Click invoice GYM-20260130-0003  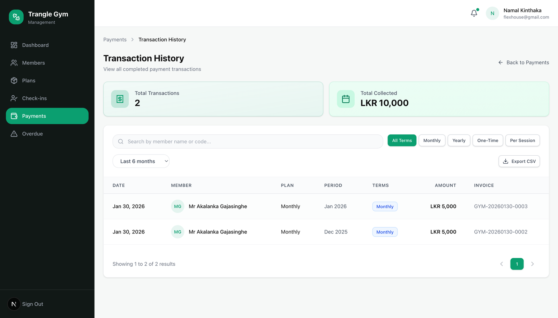pyautogui.click(x=501, y=206)
